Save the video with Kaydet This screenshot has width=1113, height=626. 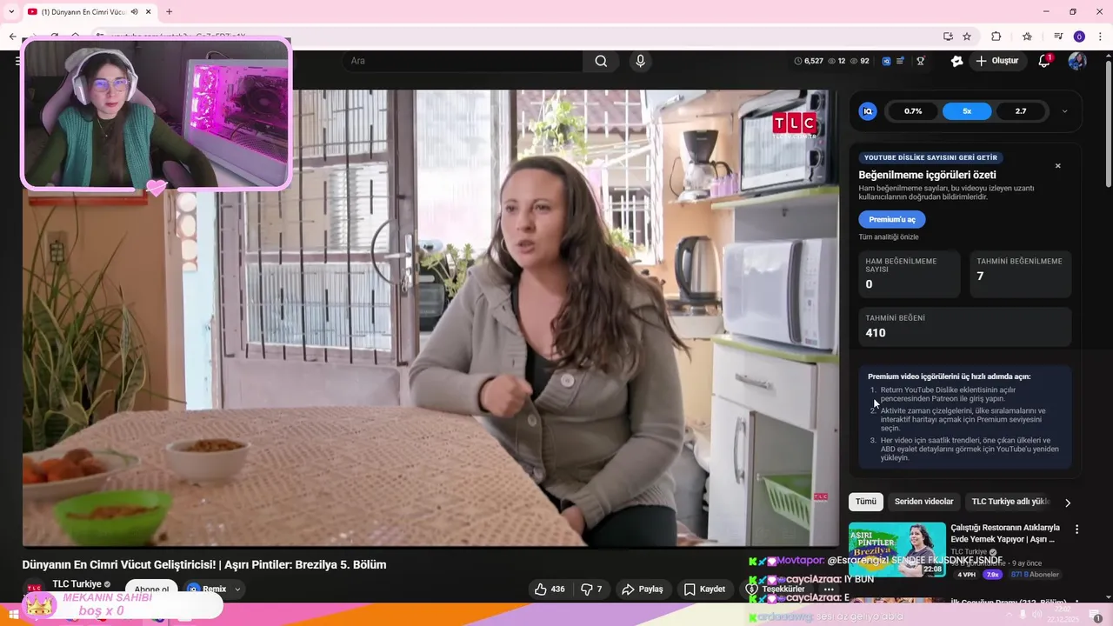tap(704, 589)
